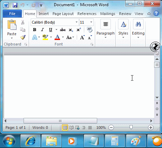The width and height of the screenshot is (162, 148).
Task: Click Select Browse Object circle icon
Action: [157, 109]
